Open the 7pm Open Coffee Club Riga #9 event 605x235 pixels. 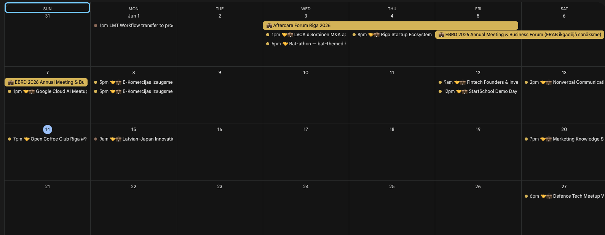(48, 139)
